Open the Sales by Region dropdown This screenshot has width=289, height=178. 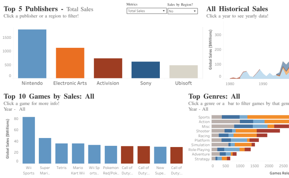182,11
